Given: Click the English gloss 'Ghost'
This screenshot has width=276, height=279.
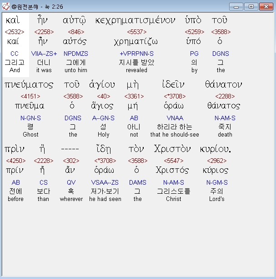Looking at the screenshot, I should pyautogui.click(x=30, y=135).
